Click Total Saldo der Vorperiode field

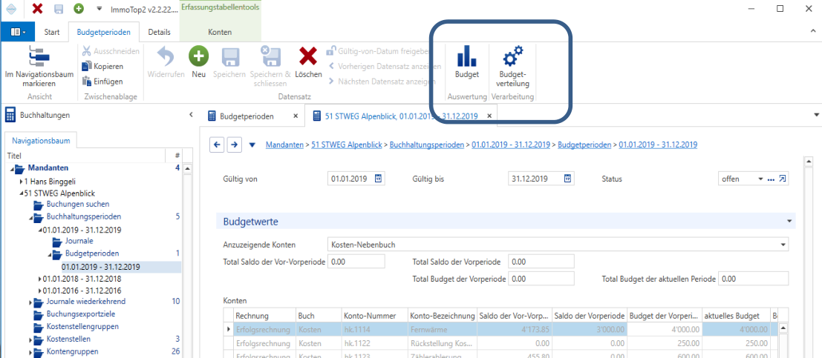pos(542,261)
